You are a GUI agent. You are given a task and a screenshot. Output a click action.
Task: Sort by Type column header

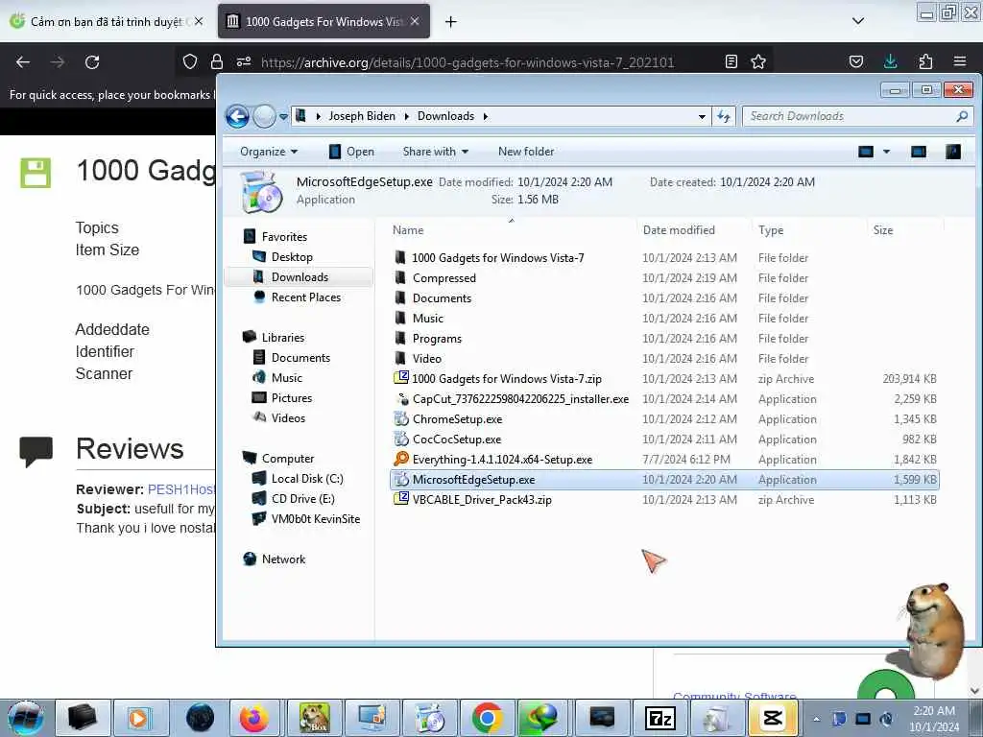coord(771,230)
